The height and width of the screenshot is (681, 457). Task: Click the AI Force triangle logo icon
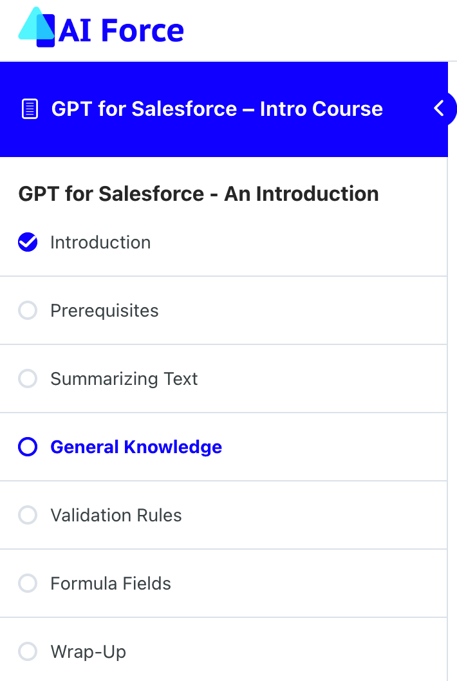point(37,27)
